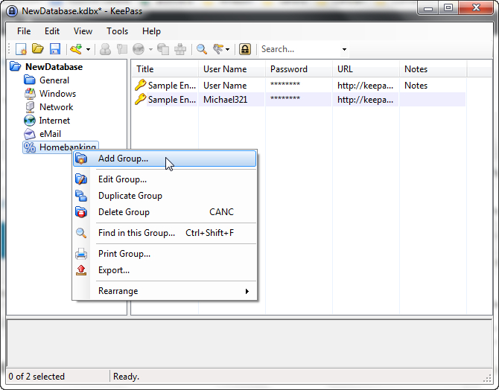This screenshot has width=499, height=390.
Task: Expand the Search box dropdown arrow
Action: 344,50
